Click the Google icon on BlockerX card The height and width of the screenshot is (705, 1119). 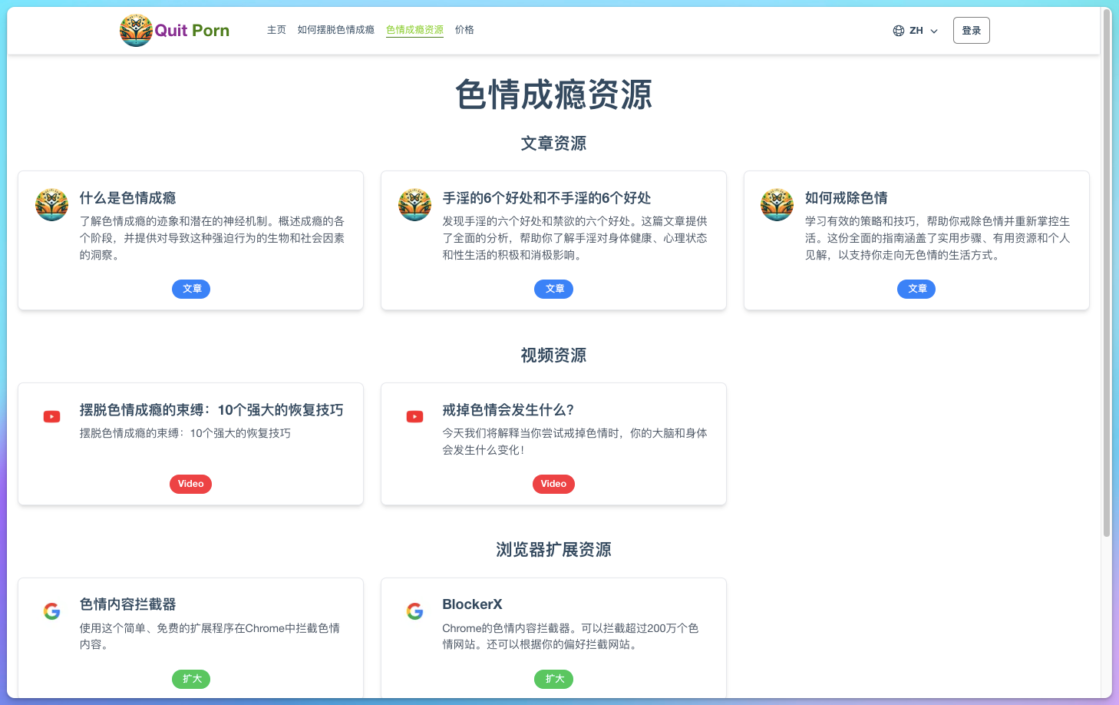414,611
